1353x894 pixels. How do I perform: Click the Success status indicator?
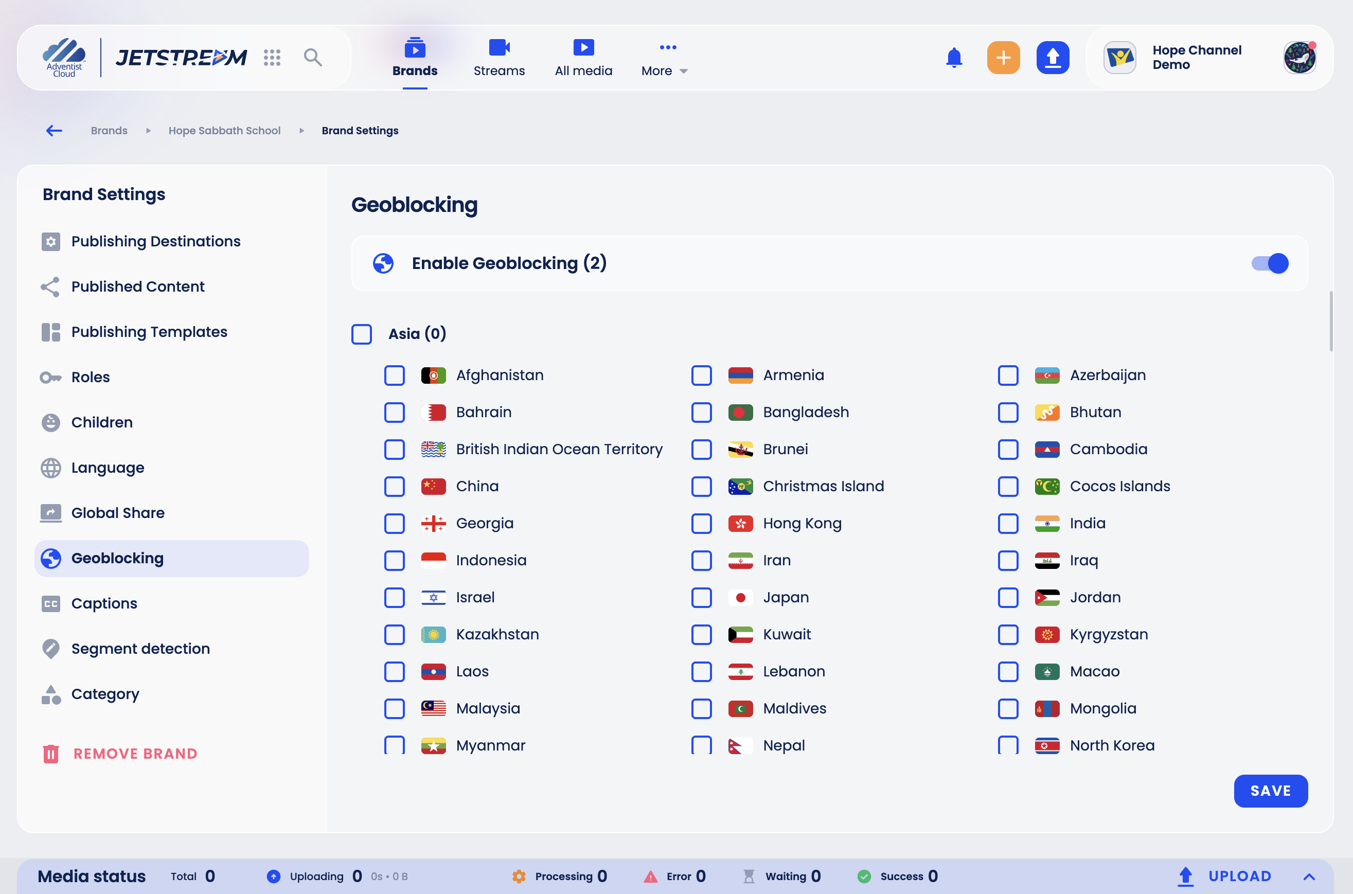point(898,877)
